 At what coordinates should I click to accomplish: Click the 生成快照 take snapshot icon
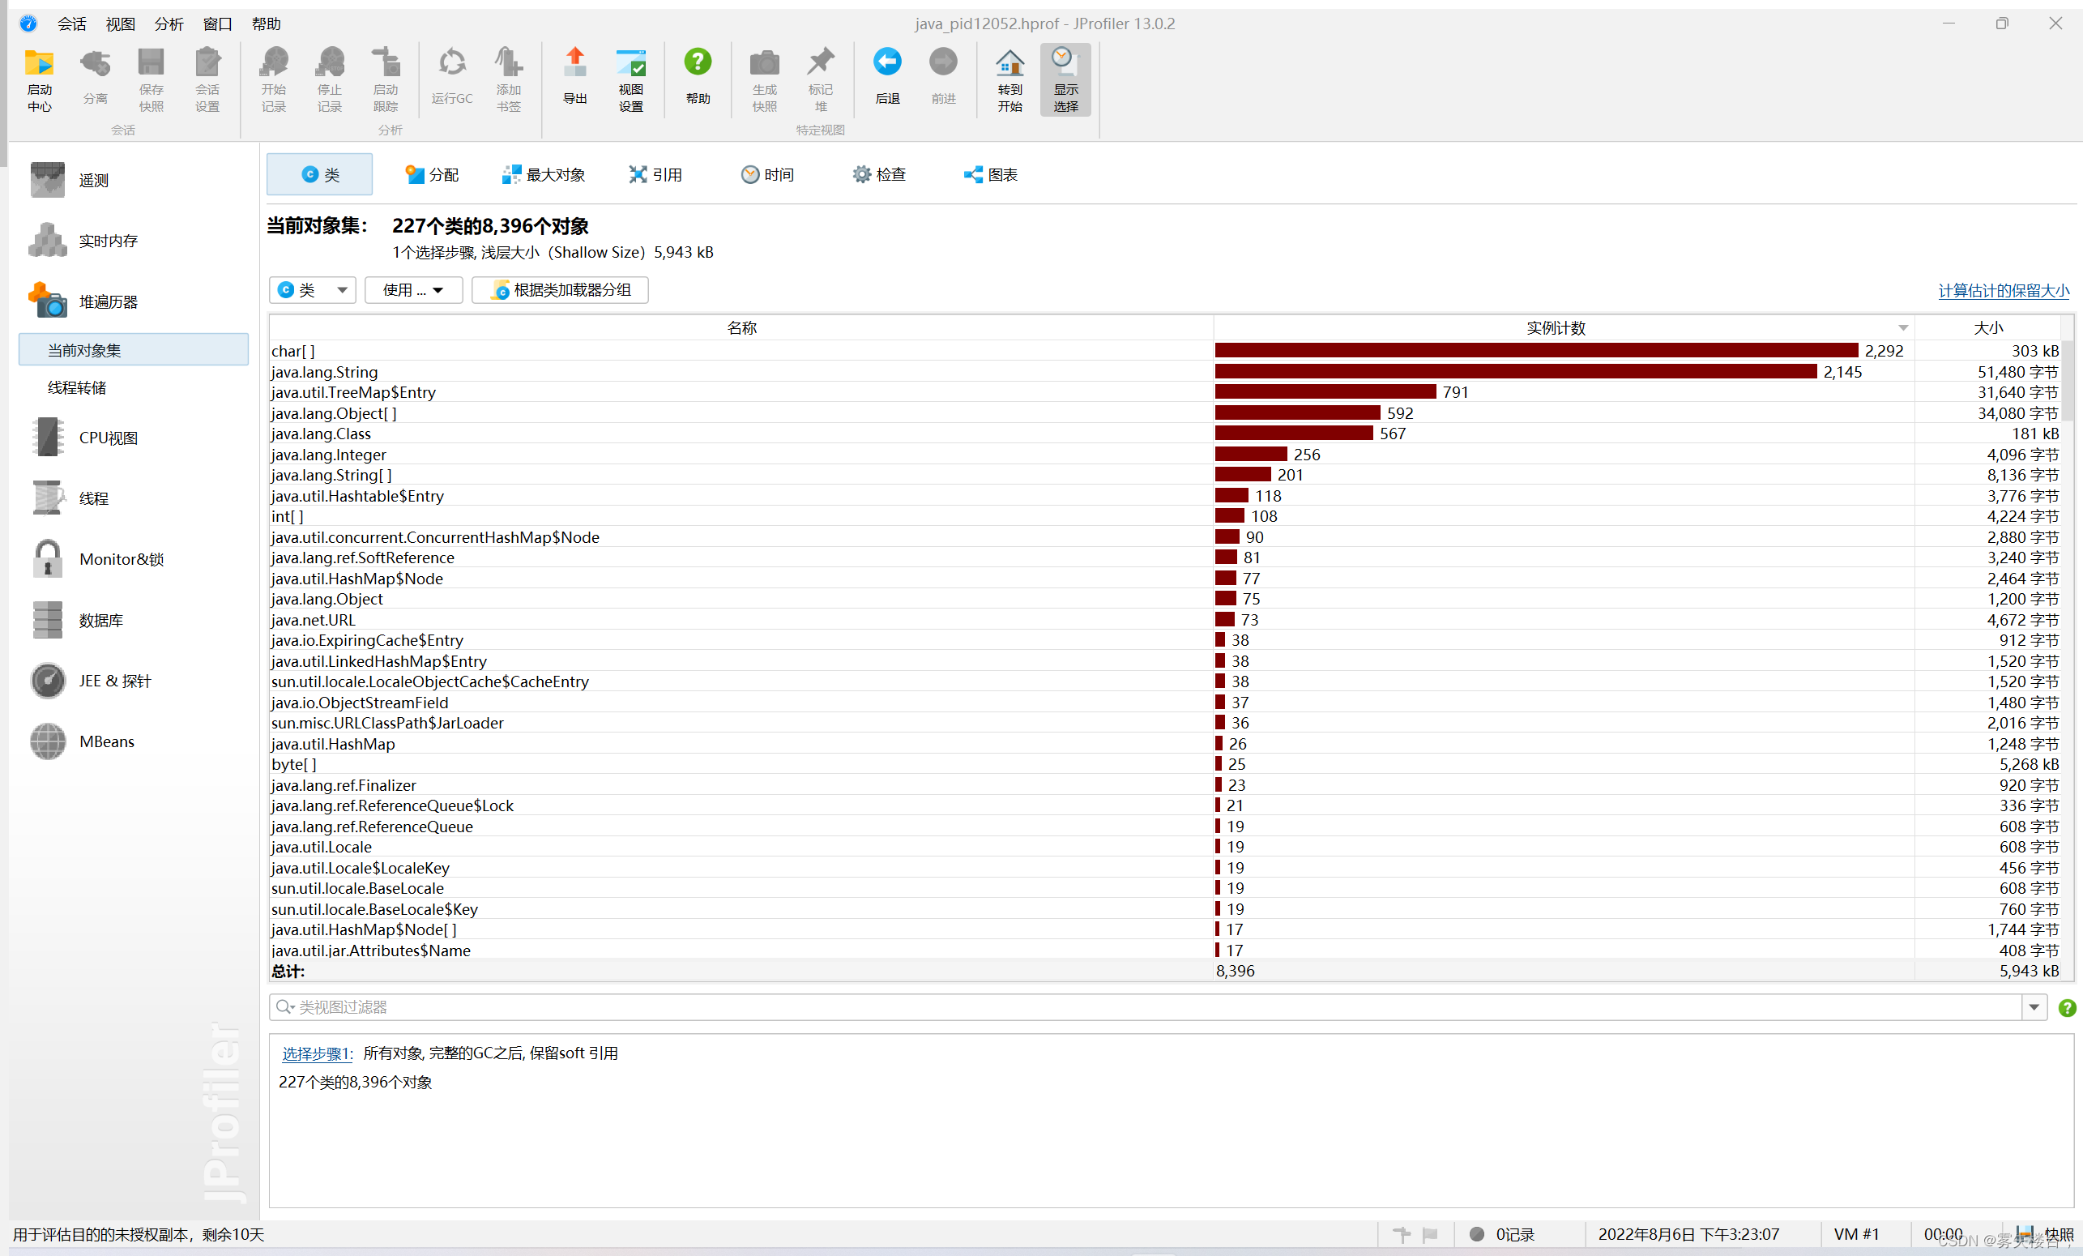coord(764,79)
